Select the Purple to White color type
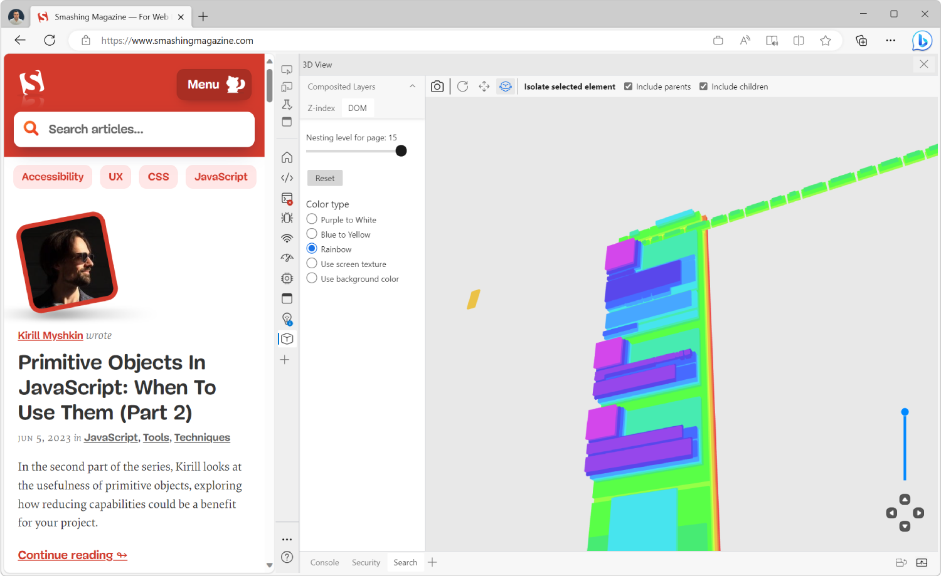 pyautogui.click(x=312, y=219)
